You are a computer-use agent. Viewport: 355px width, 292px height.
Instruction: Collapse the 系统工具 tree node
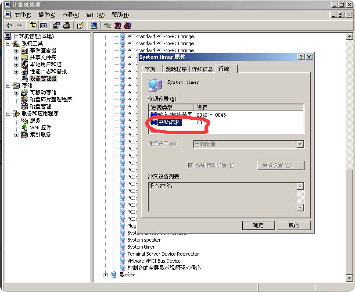(x=8, y=43)
